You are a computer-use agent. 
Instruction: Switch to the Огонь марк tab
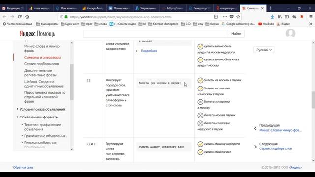coord(120,8)
